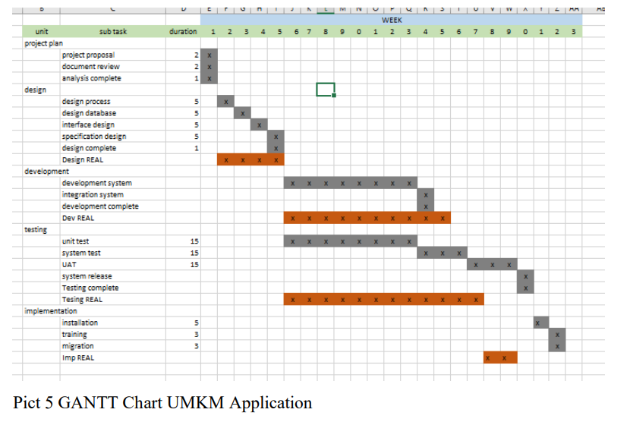Click the gray bar in system test row
Screen dimensions: 630x422
(x=442, y=253)
